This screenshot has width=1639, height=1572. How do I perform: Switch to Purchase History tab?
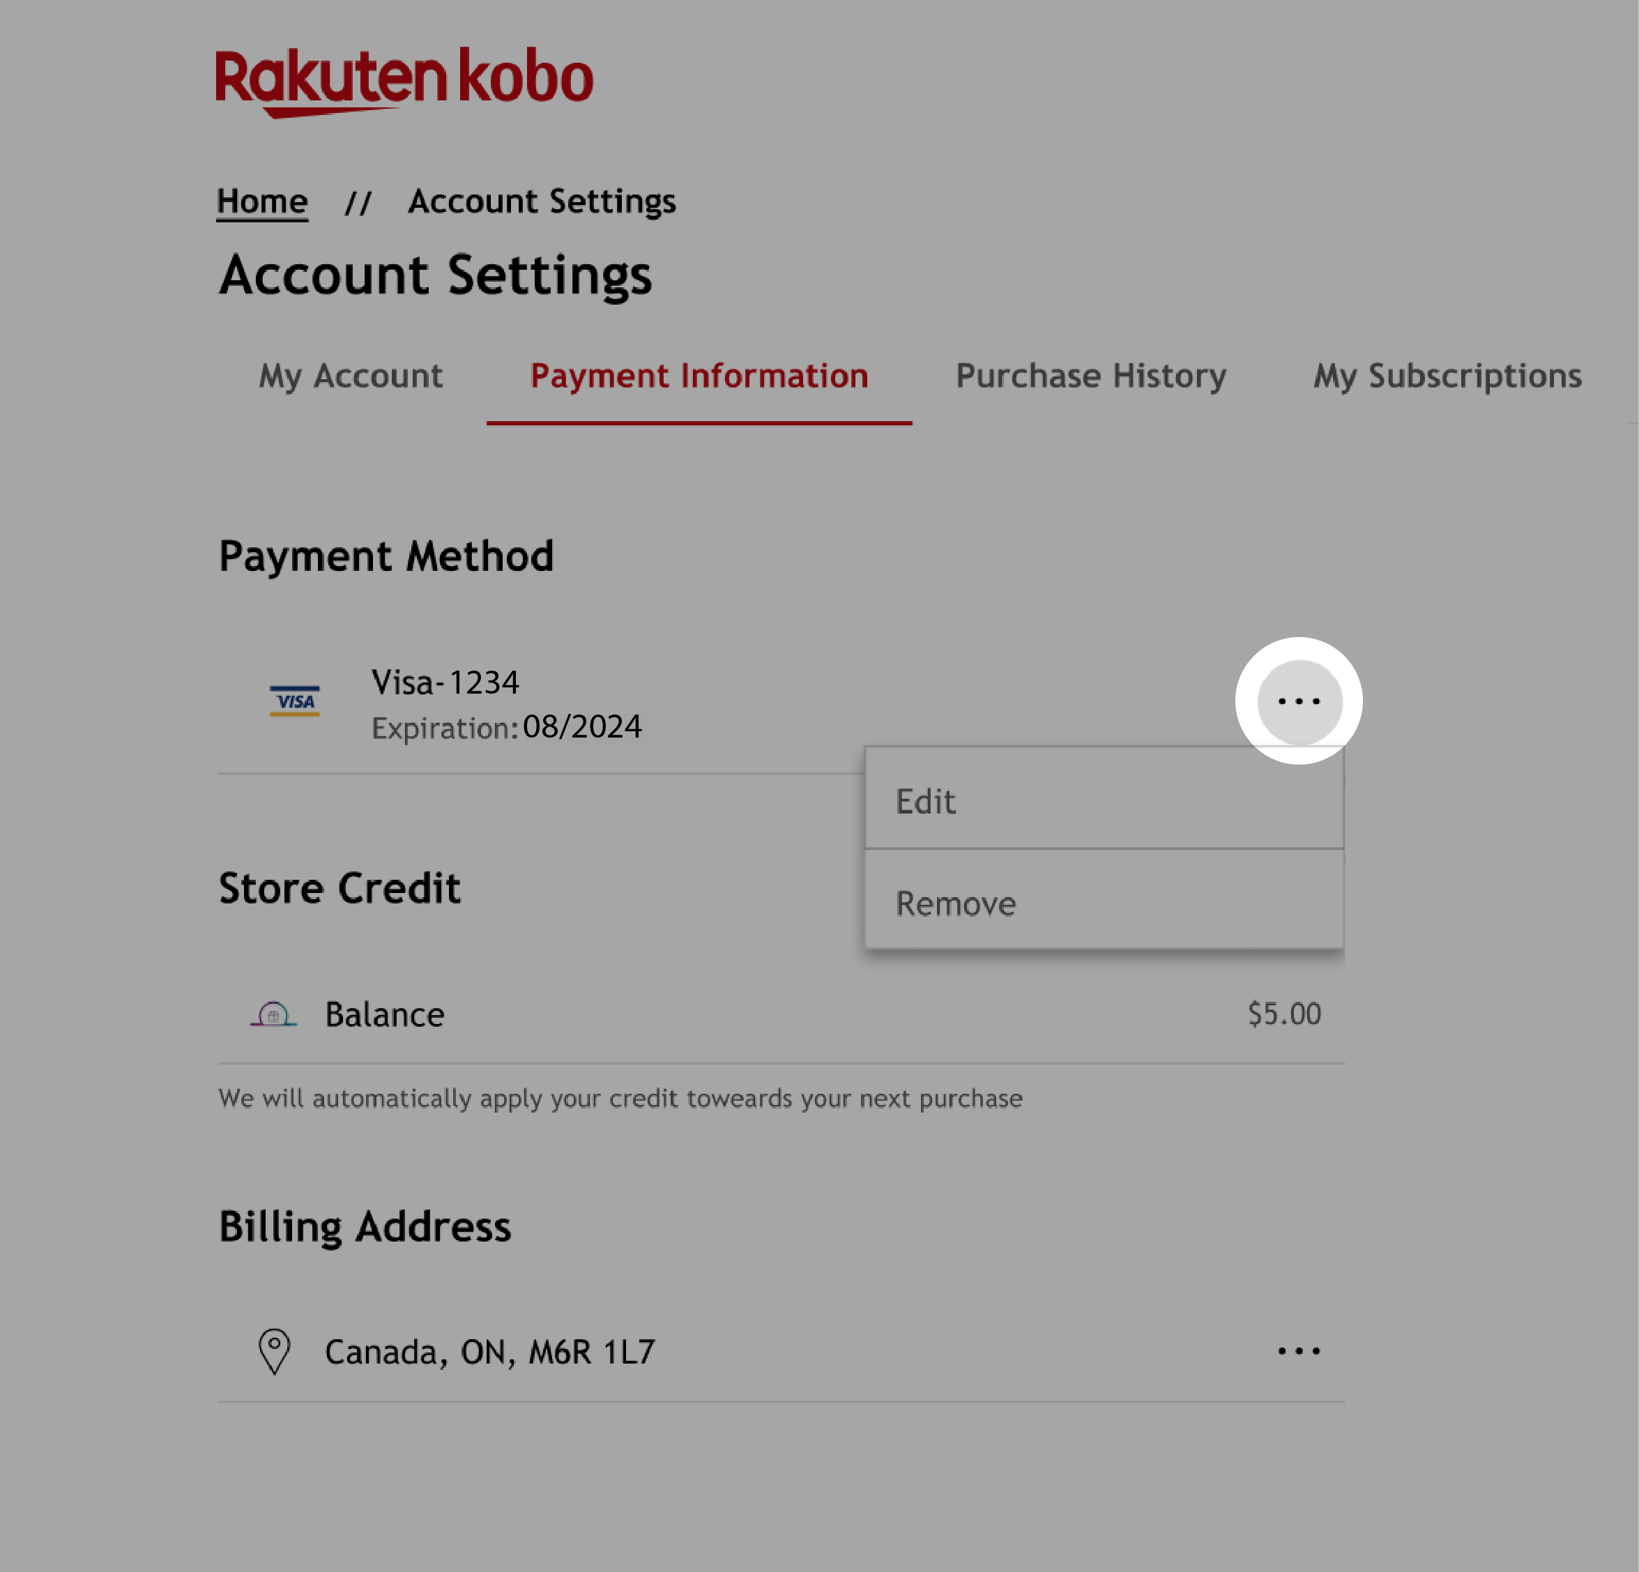pos(1090,376)
